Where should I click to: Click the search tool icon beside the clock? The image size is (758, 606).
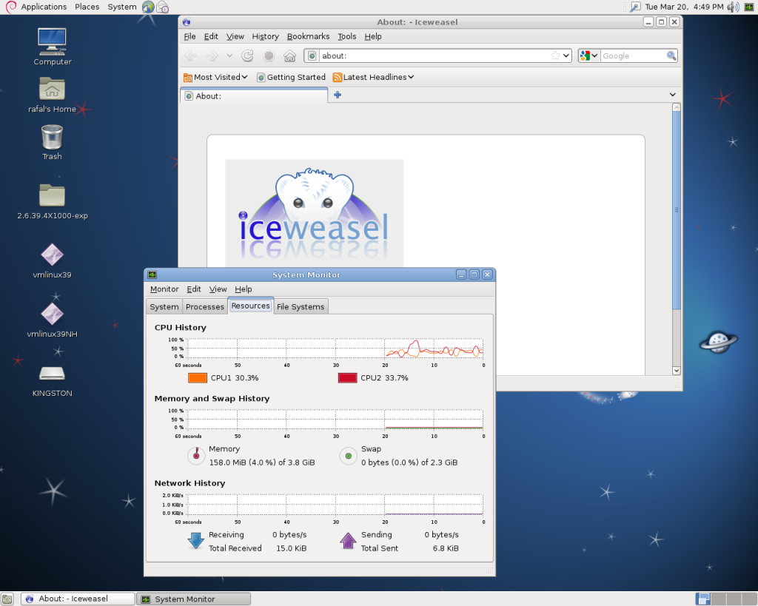click(635, 7)
